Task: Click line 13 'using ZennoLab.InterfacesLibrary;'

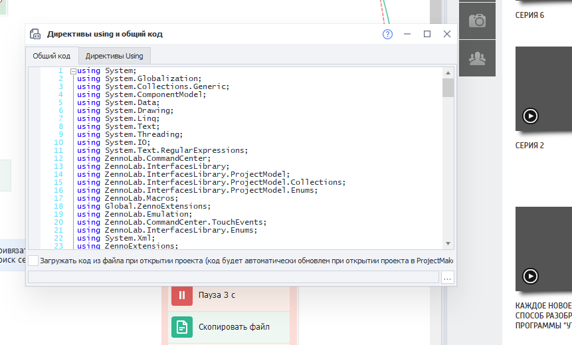Action: [x=153, y=166]
